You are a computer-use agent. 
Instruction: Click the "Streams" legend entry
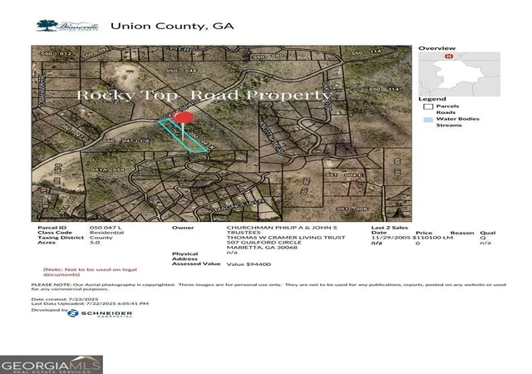[449, 125]
